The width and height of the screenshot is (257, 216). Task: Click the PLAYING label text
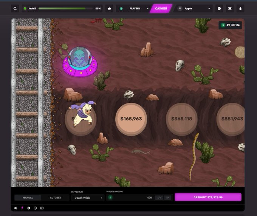pyautogui.click(x=135, y=9)
